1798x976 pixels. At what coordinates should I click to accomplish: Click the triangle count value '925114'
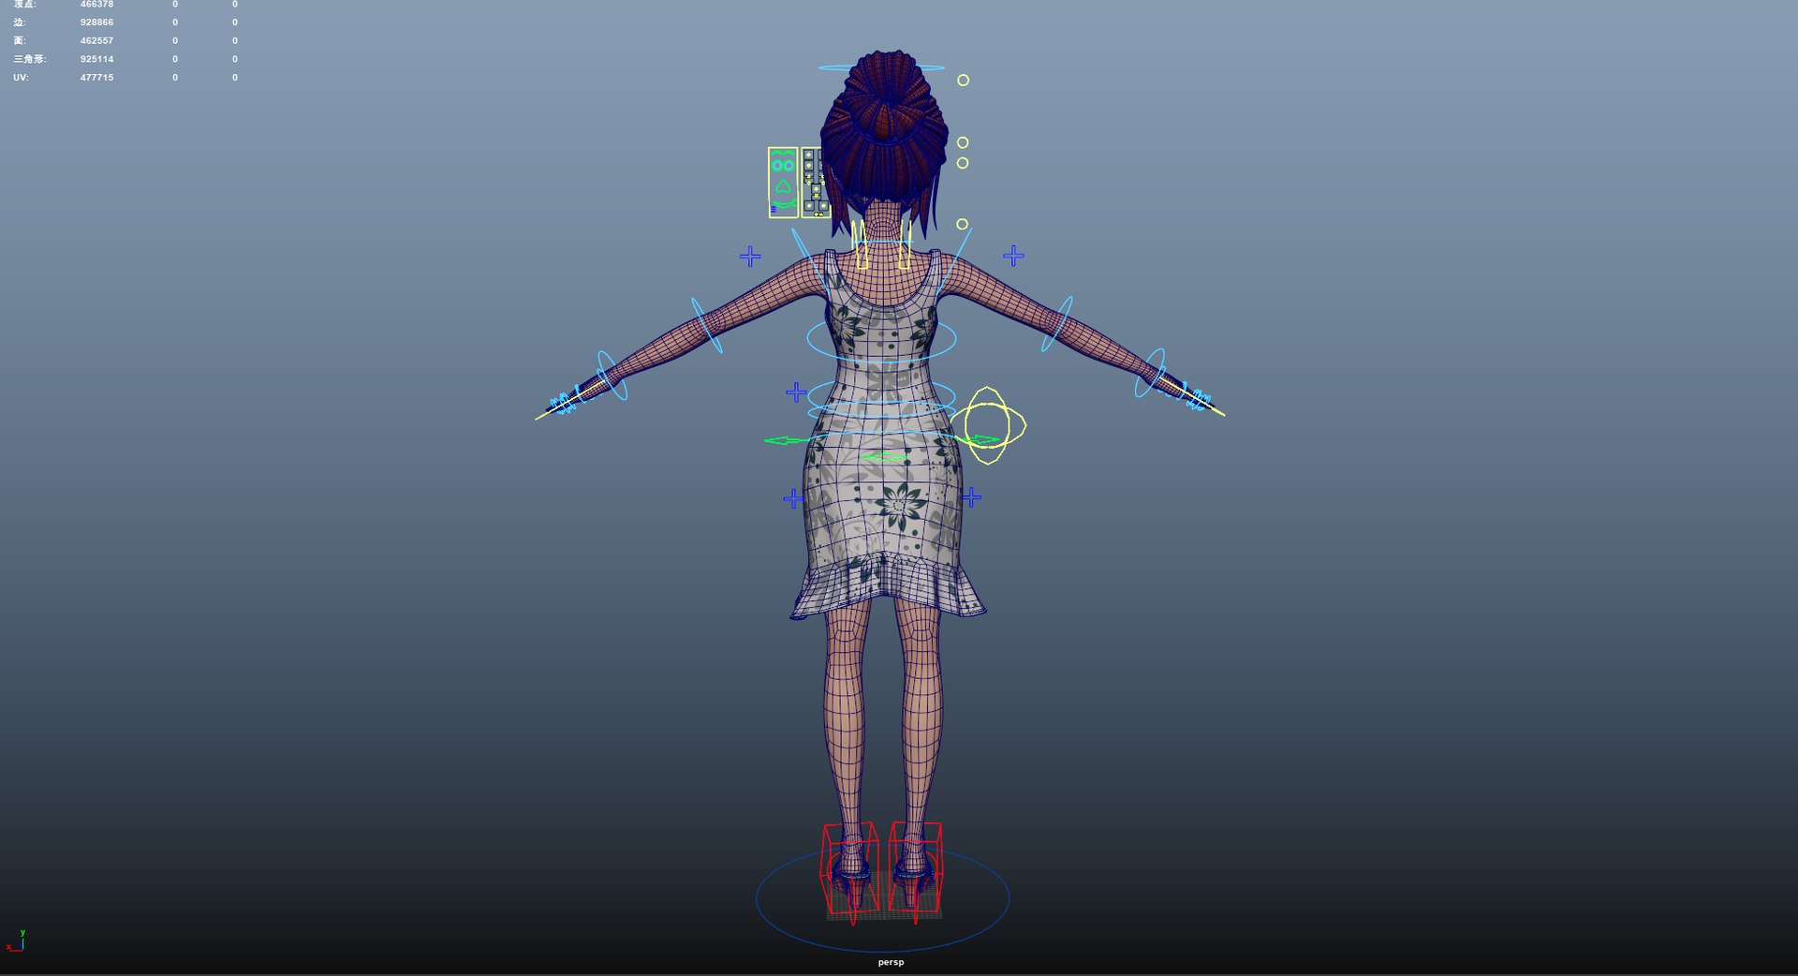pyautogui.click(x=96, y=59)
